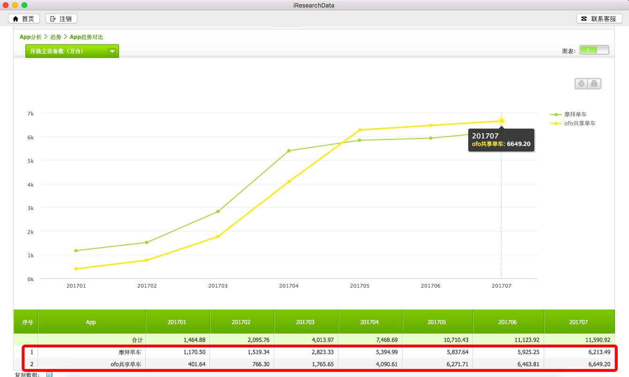This screenshot has width=629, height=377.
Task: Sort by the 201705 column header
Action: point(437,322)
